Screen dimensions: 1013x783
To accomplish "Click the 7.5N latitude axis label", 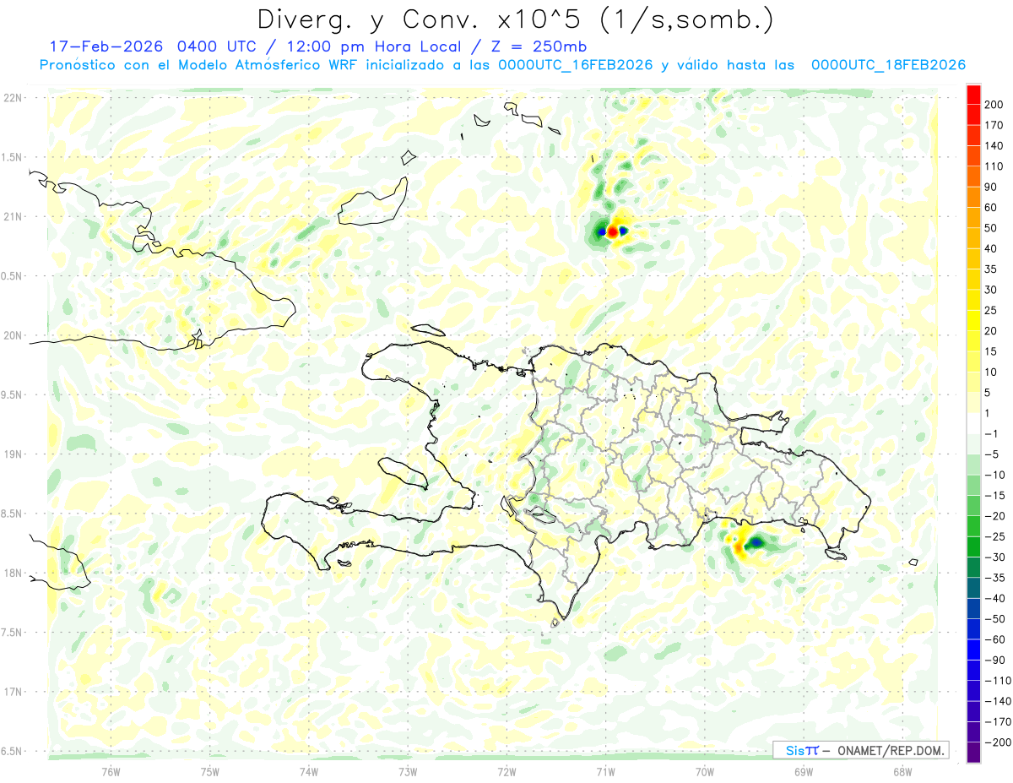I will [x=13, y=633].
